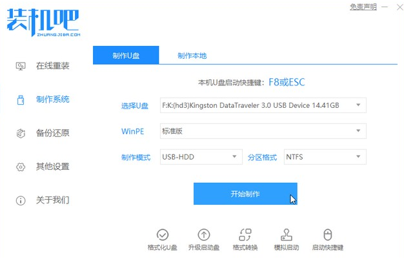Click the WinPE field label
The width and height of the screenshot is (404, 261).
point(133,131)
